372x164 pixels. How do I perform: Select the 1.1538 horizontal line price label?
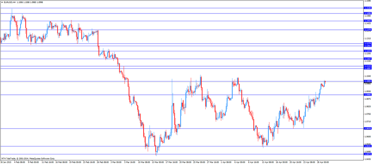pos(367,8)
